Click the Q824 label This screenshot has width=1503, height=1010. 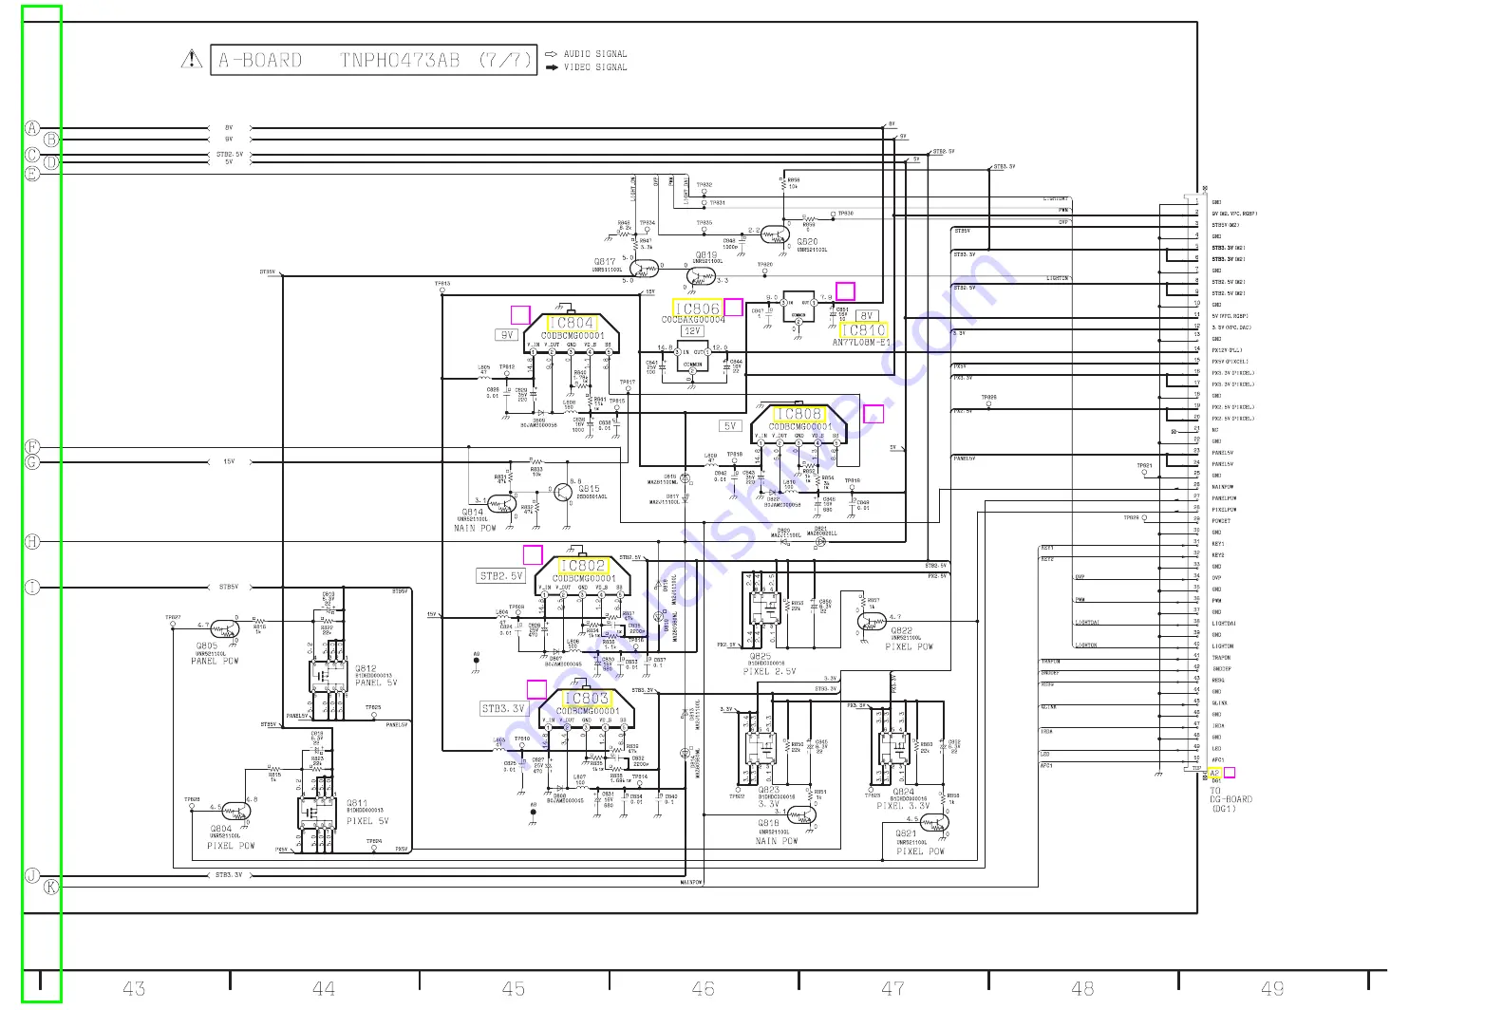click(x=903, y=792)
